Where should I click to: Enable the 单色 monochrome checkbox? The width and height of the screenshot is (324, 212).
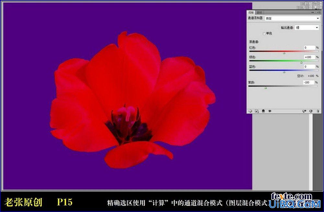pos(264,33)
